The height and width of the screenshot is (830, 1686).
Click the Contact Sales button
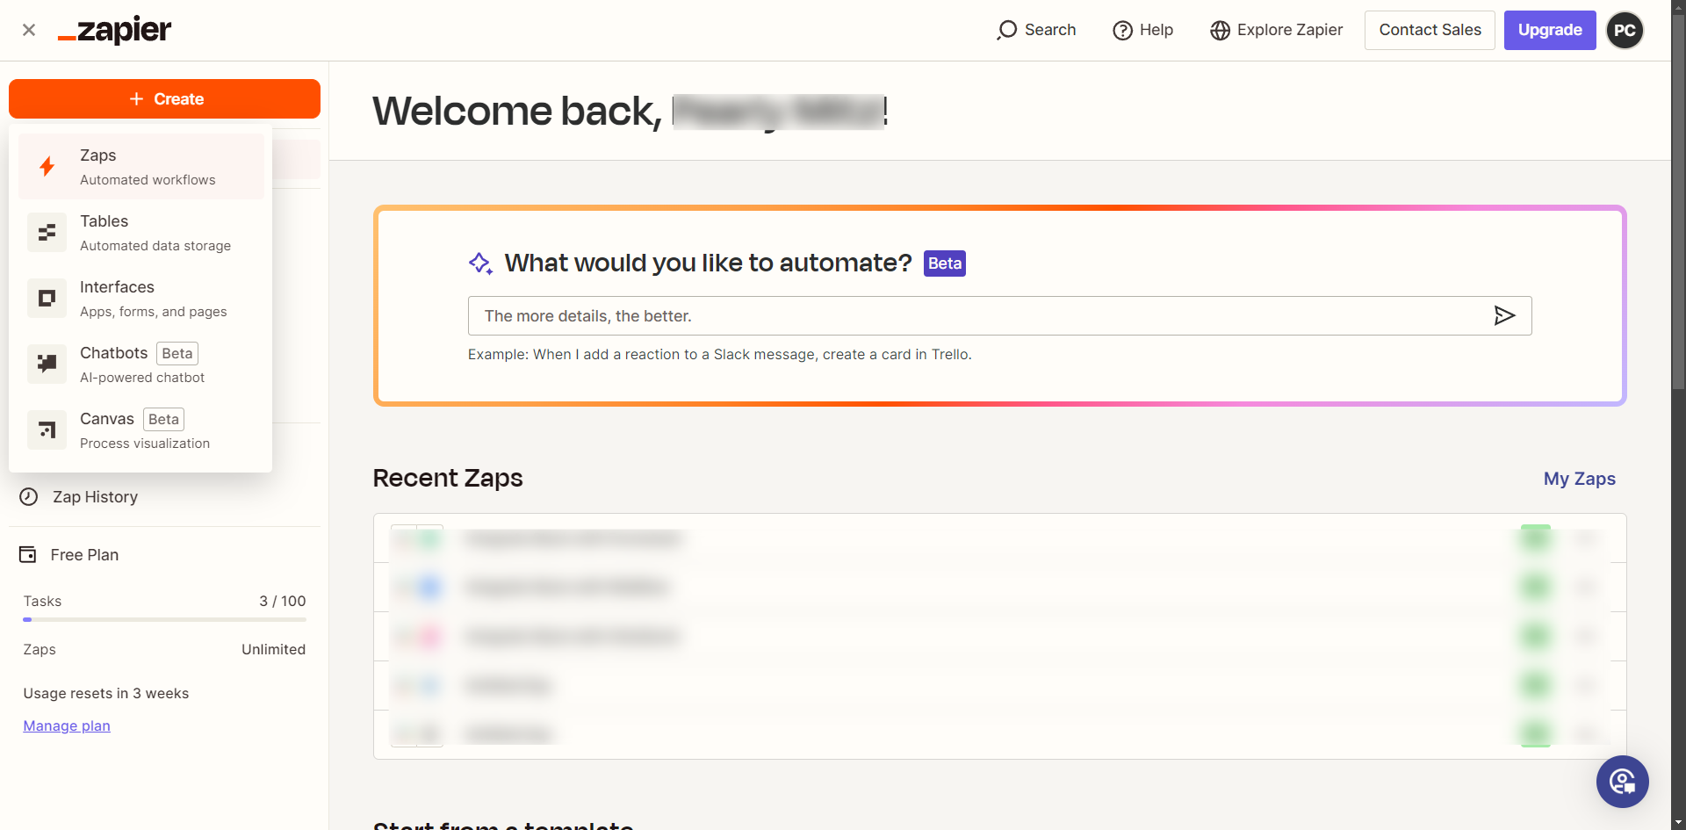pos(1430,31)
